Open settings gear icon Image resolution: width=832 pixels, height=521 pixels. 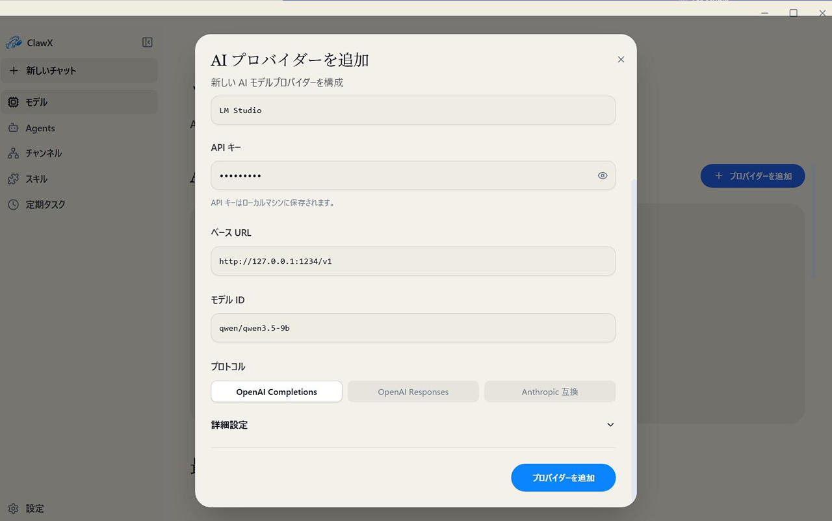click(x=13, y=509)
